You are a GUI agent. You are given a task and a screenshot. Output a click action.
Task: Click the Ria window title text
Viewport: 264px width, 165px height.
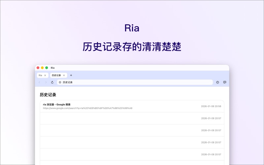click(52, 68)
